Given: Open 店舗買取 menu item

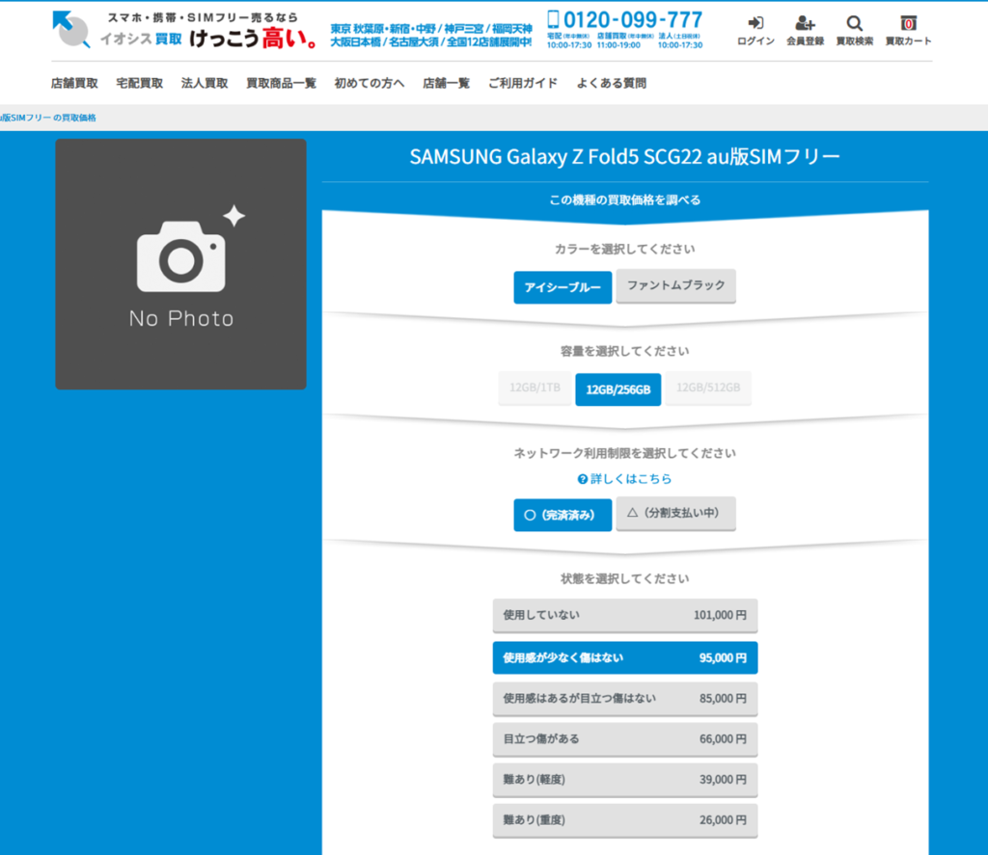Looking at the screenshot, I should 74,83.
